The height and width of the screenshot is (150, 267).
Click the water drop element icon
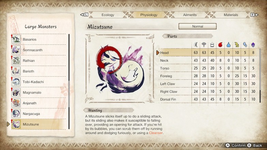(x=229, y=45)
